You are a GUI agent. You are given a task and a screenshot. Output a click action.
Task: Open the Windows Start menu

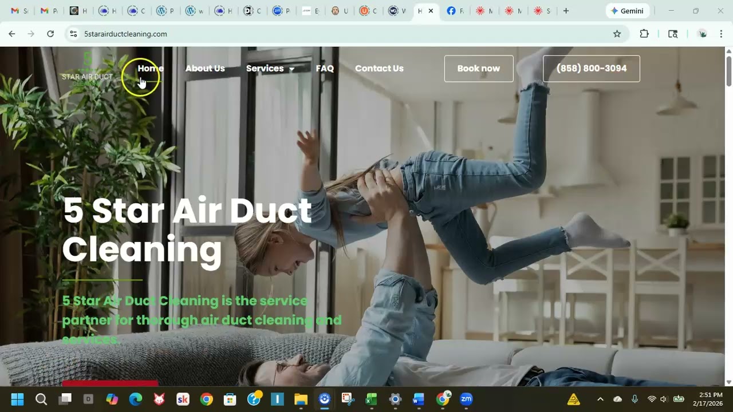click(x=17, y=399)
